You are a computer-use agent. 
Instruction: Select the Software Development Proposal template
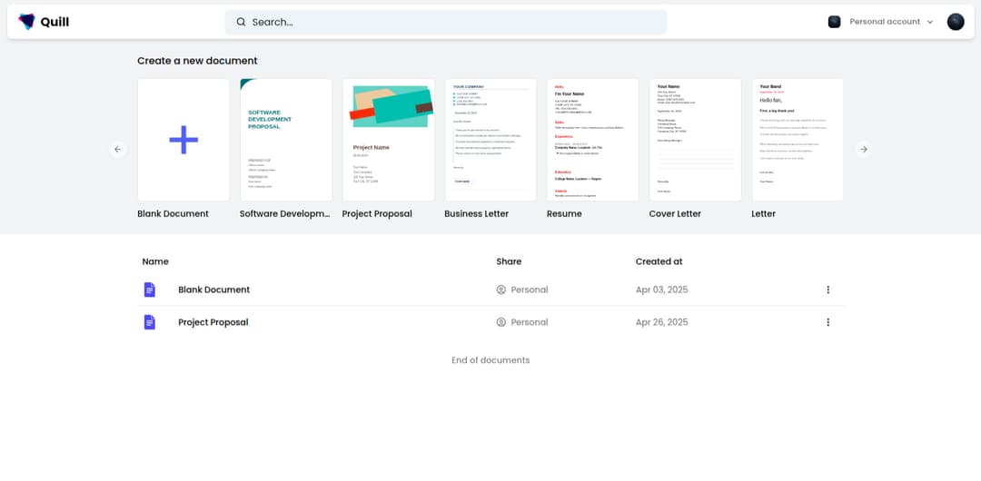(x=285, y=140)
